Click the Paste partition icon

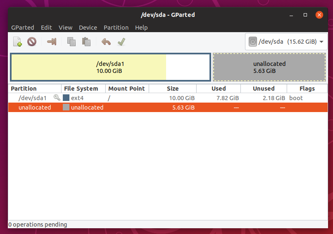[86, 42]
